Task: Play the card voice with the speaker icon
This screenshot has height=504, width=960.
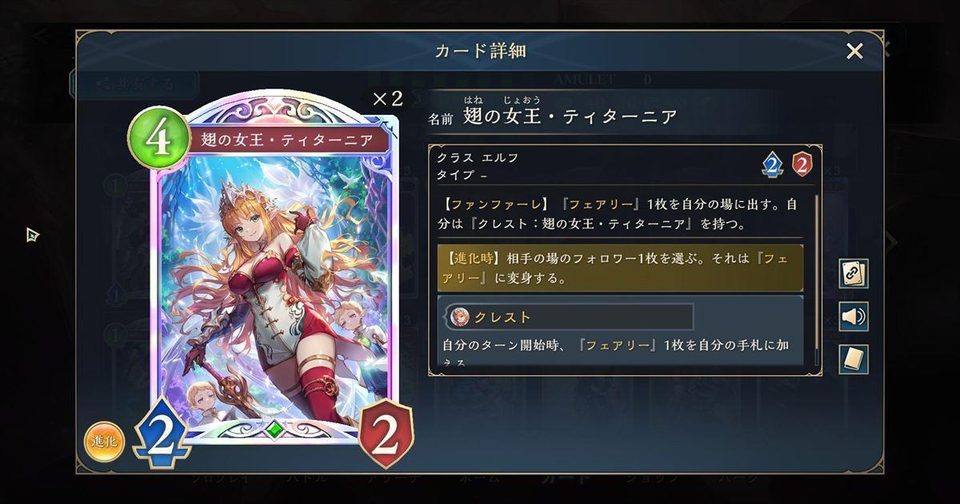Action: (854, 317)
